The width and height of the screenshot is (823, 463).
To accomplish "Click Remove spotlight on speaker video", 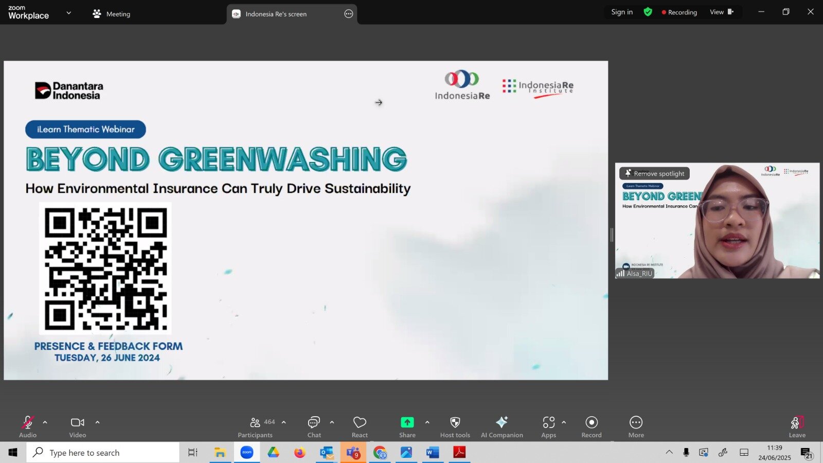I will 654,173.
